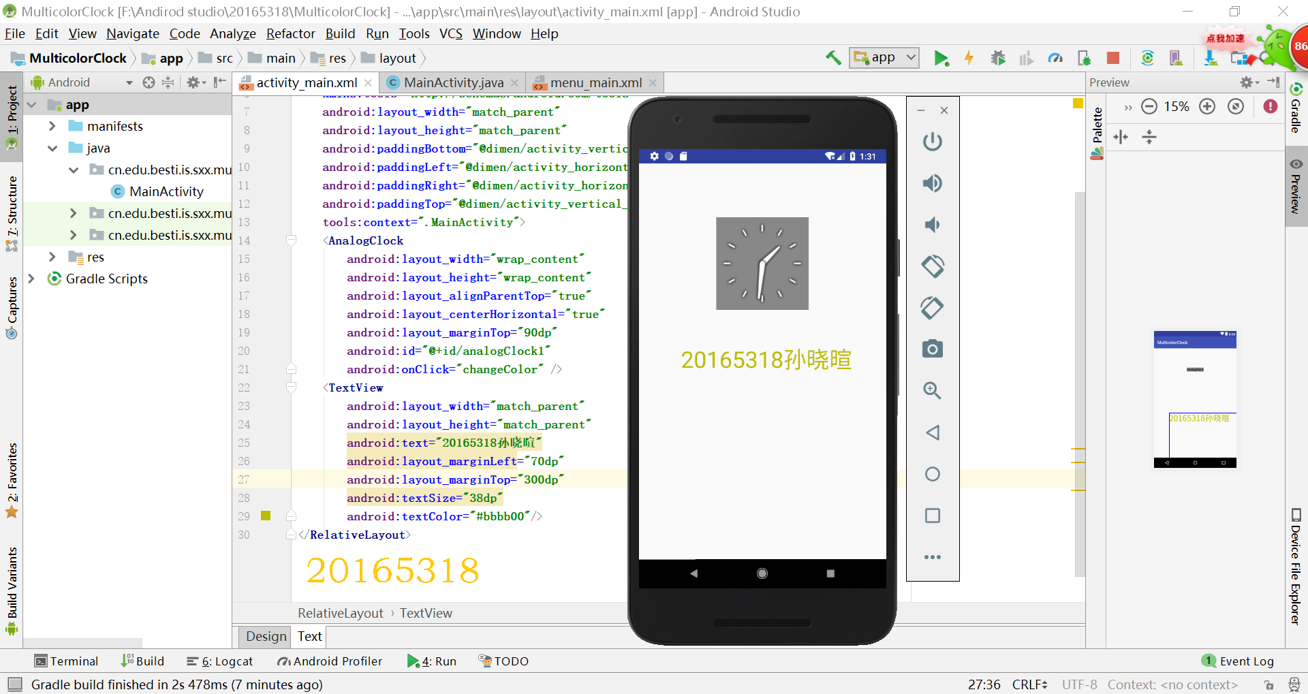Open the Refactor menu

(291, 33)
